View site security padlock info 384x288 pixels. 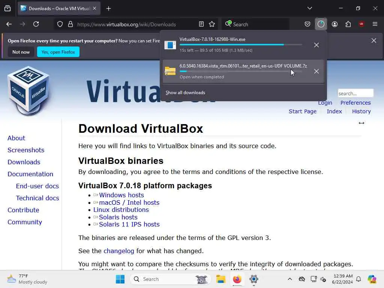pos(70,24)
